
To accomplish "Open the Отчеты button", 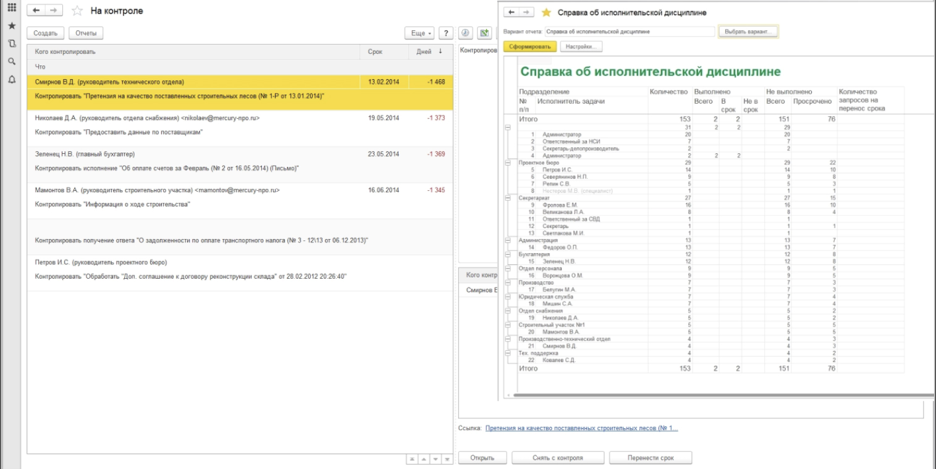I will 86,33.
